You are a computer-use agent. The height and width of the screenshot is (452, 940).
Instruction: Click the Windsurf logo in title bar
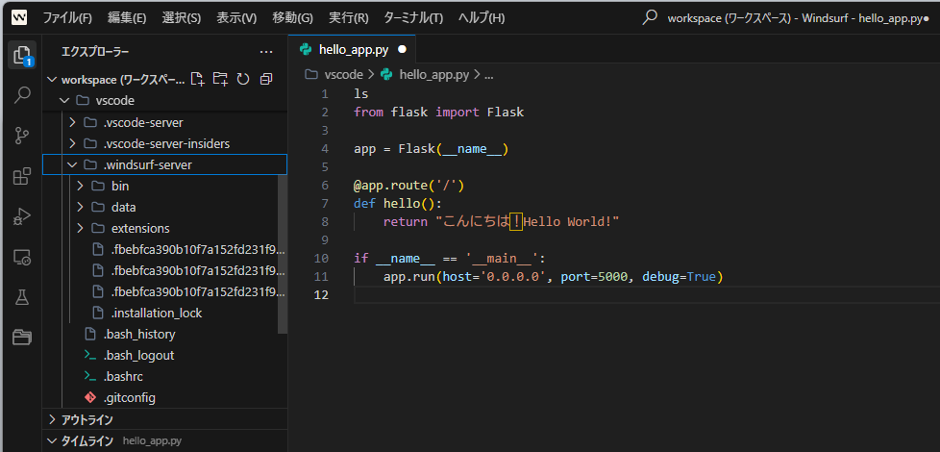[x=20, y=17]
